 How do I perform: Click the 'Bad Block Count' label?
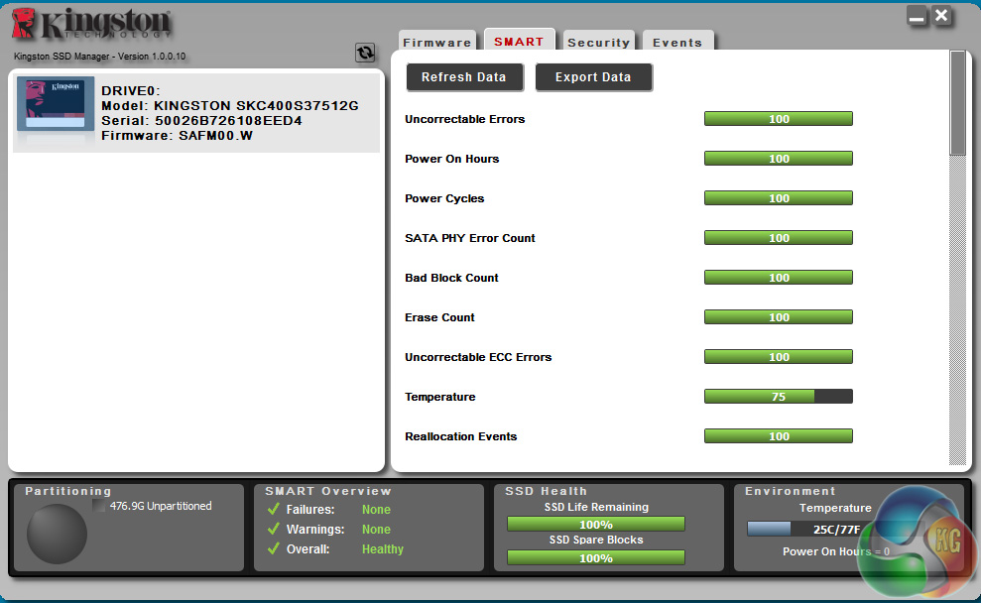tap(451, 277)
